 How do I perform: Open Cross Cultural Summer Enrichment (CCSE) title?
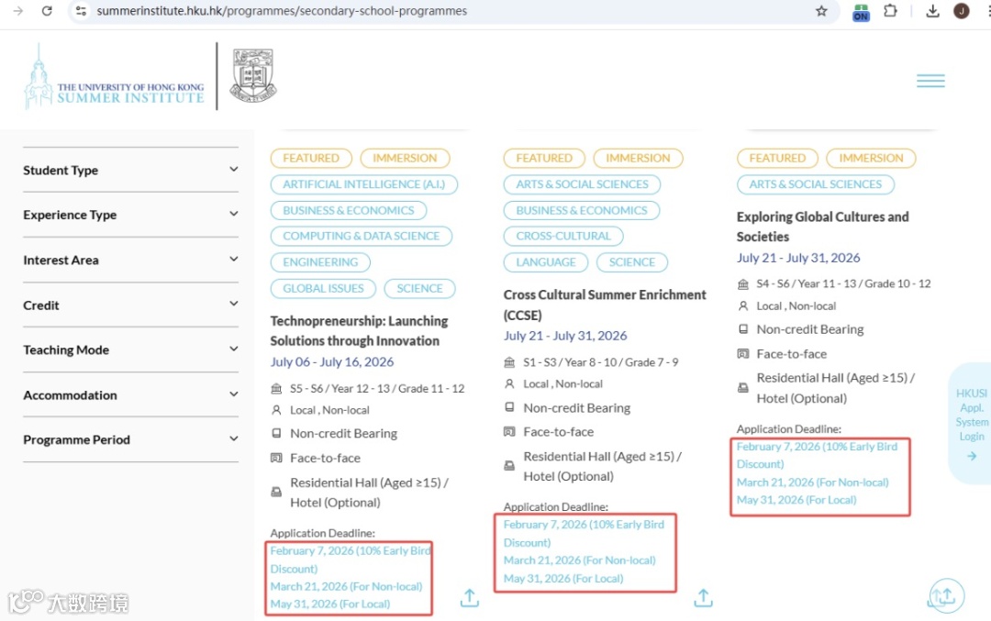pos(605,305)
